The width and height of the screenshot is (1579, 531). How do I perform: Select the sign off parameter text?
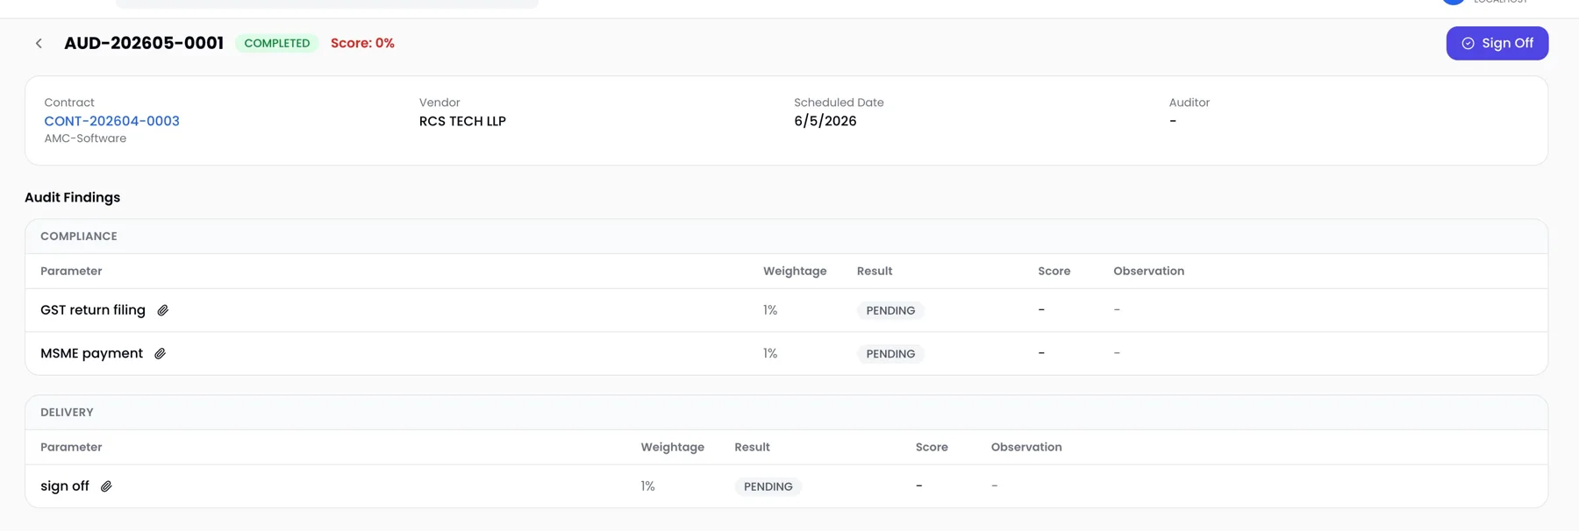pyautogui.click(x=65, y=486)
